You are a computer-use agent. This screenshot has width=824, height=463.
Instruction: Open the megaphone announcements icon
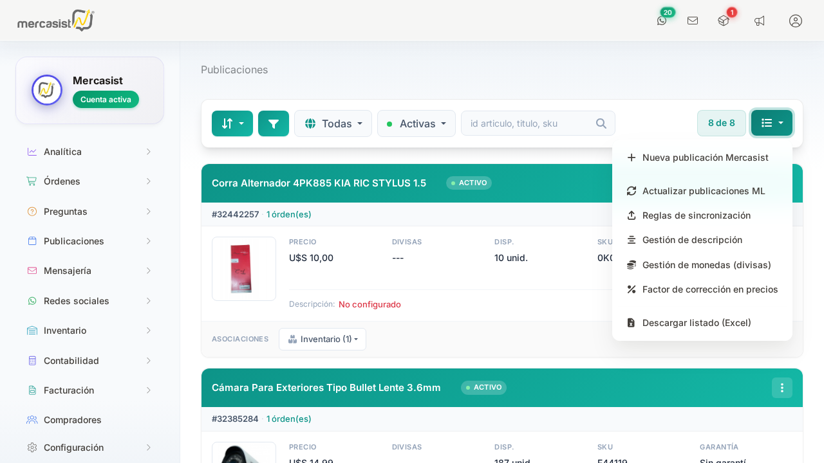[x=760, y=21]
